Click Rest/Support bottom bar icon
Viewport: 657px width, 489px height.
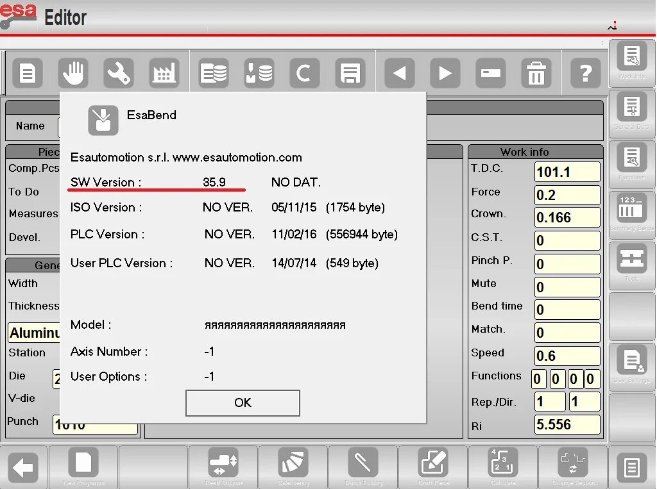point(223,467)
